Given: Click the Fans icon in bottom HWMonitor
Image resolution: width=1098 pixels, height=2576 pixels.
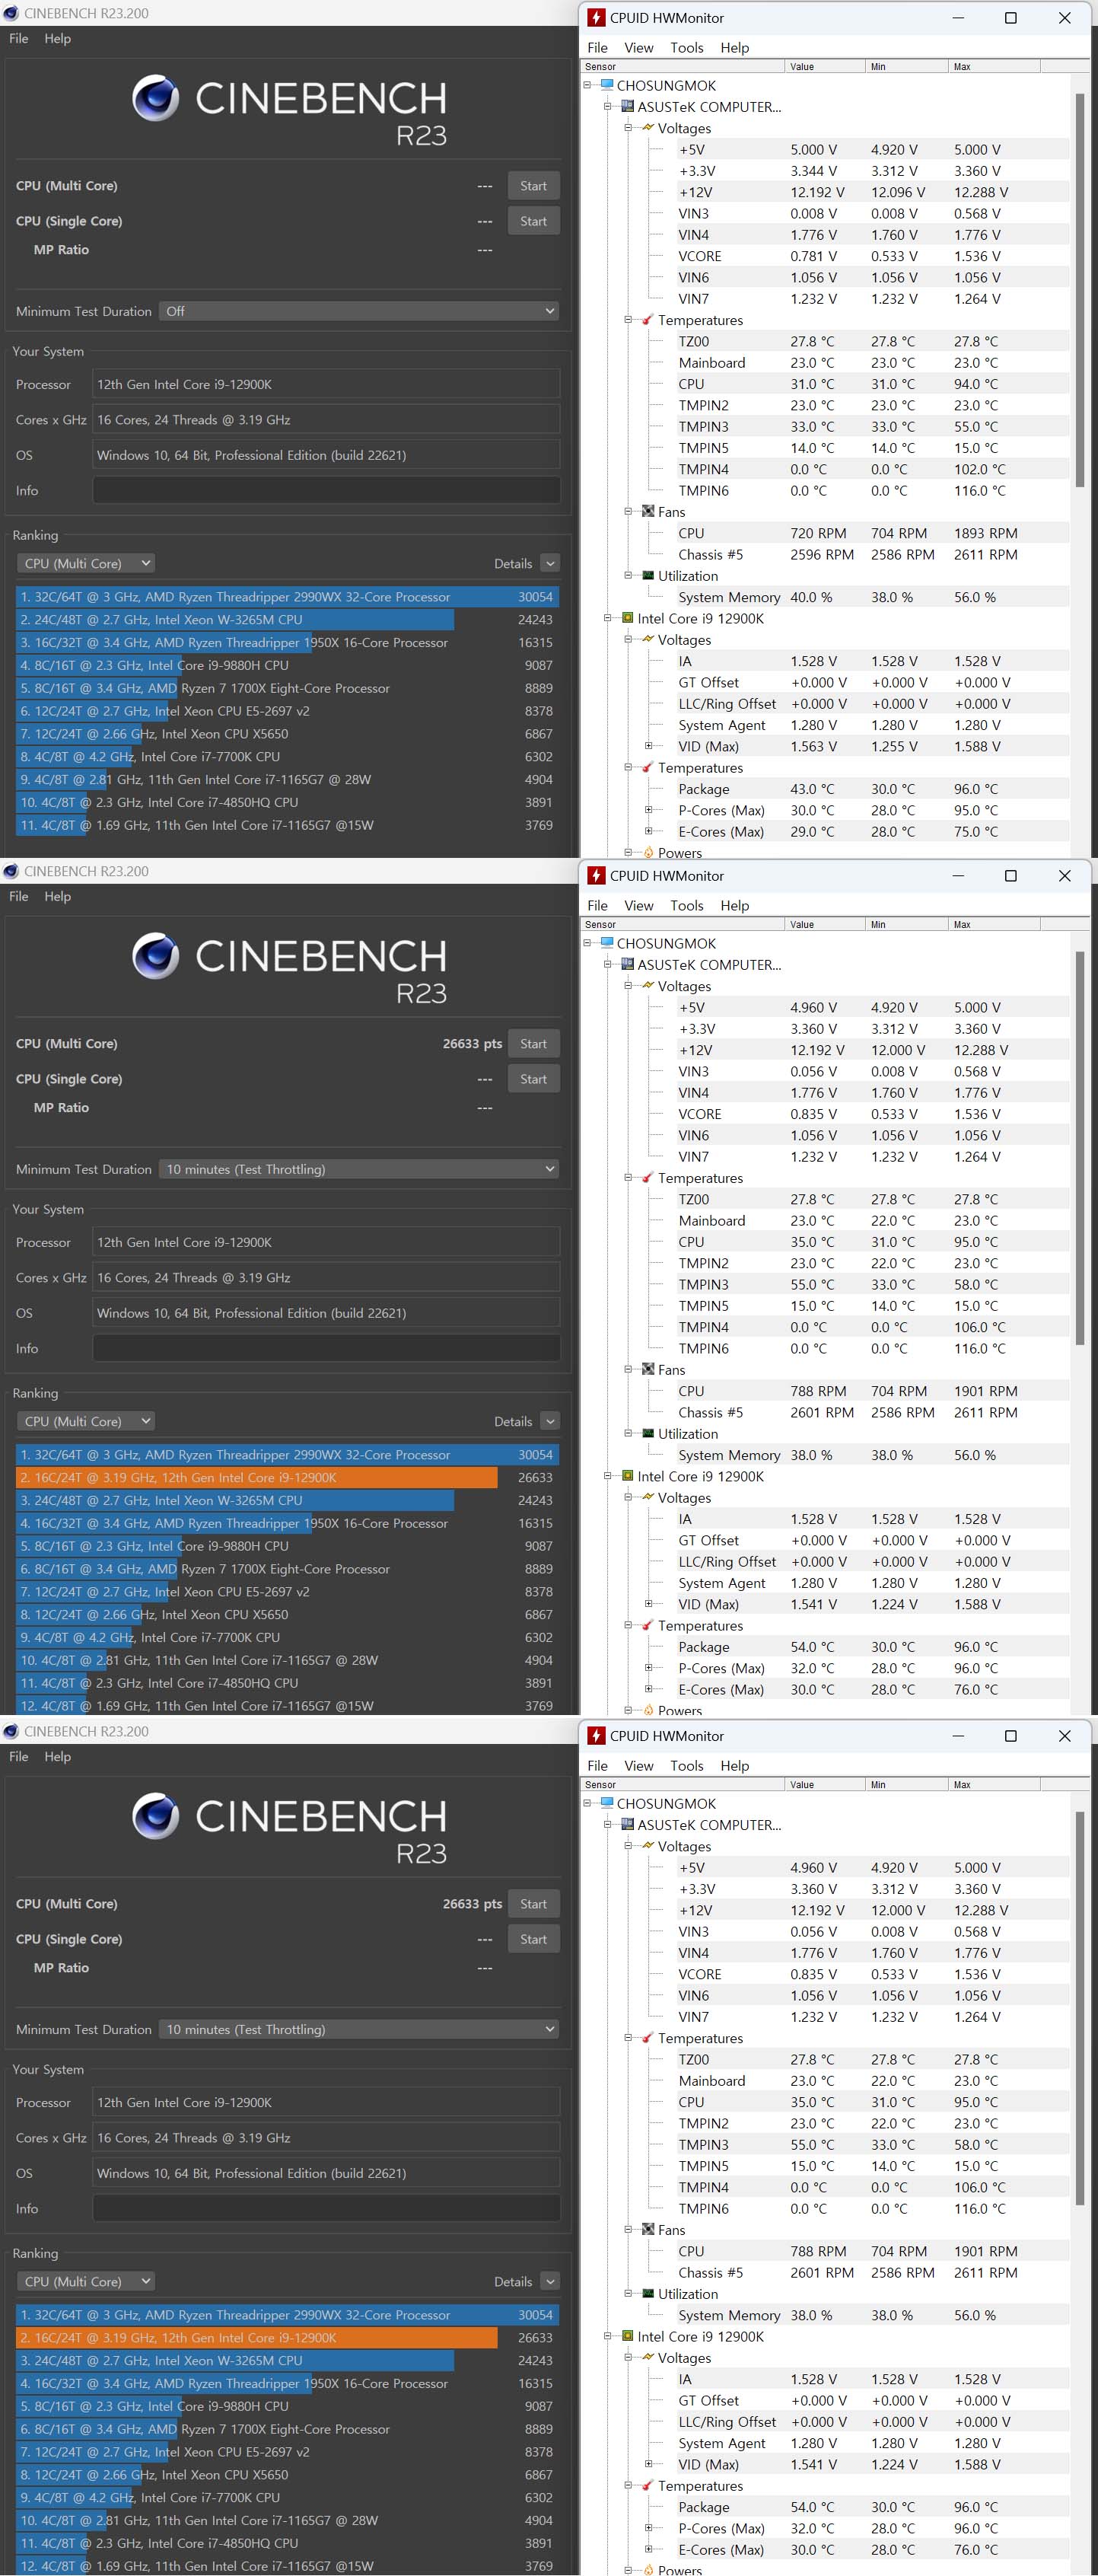Looking at the screenshot, I should pos(648,2229).
